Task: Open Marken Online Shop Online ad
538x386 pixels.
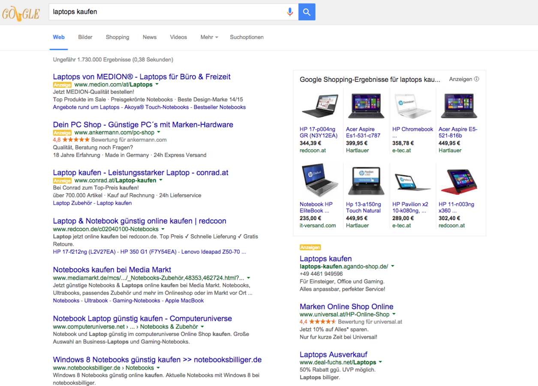Action: (346, 307)
